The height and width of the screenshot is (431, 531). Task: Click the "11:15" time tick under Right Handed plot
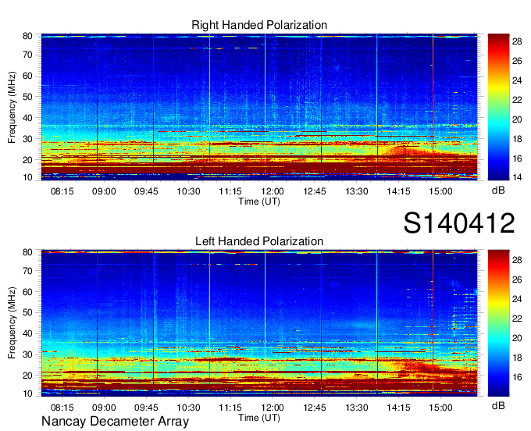pos(230,191)
